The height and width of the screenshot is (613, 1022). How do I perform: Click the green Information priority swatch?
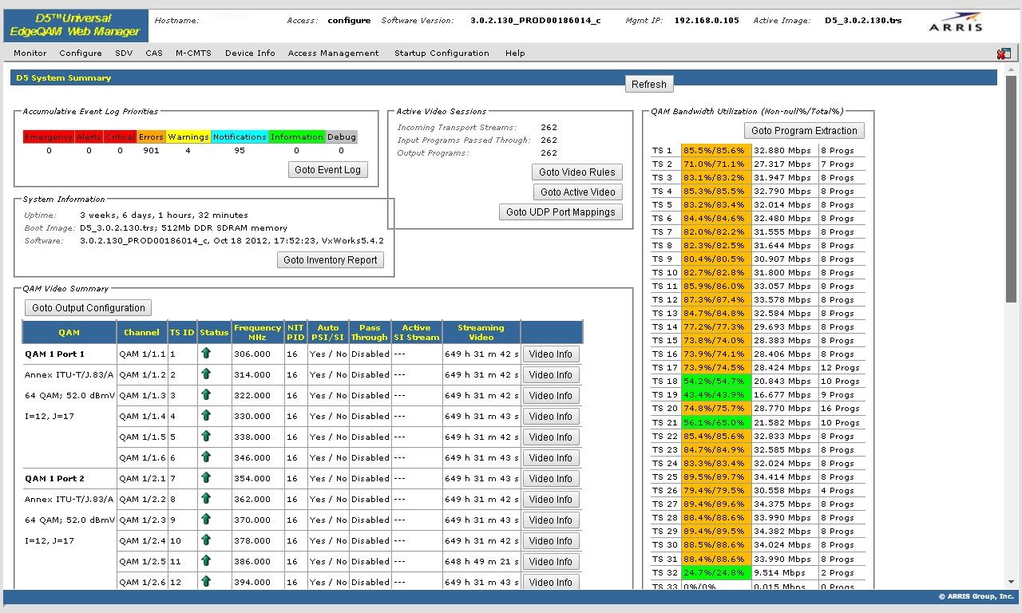pyautogui.click(x=297, y=137)
